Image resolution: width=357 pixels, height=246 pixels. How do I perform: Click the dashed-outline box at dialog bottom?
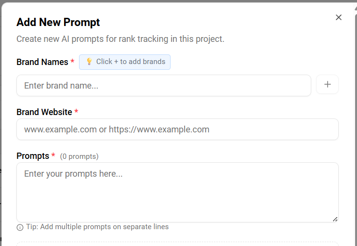click(177, 244)
